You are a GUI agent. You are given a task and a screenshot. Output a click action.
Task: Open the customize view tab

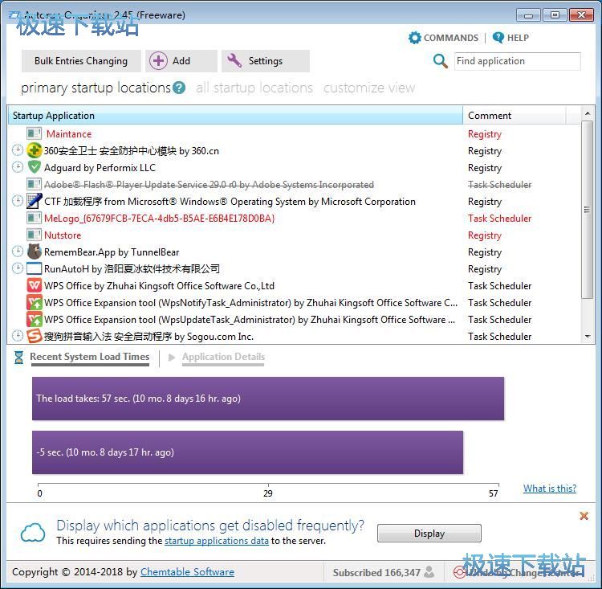(x=369, y=88)
